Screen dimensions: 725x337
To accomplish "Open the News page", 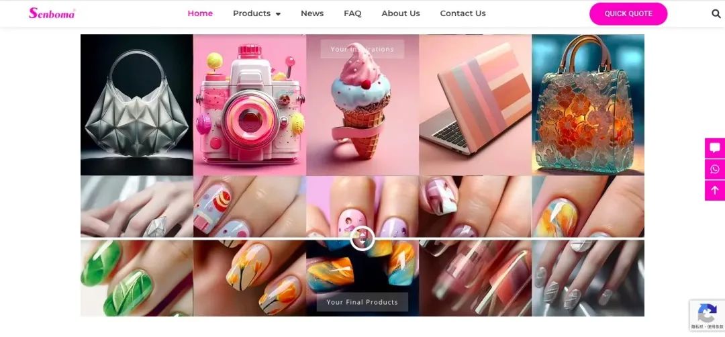I will tap(312, 13).
